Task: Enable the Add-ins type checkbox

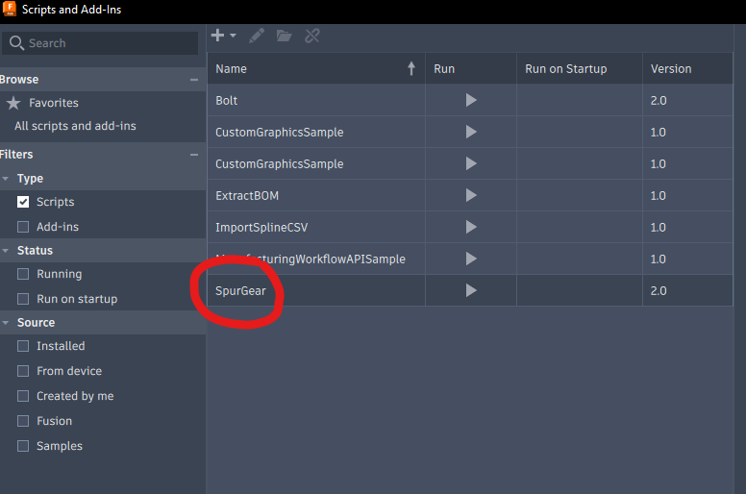Action: click(x=23, y=227)
